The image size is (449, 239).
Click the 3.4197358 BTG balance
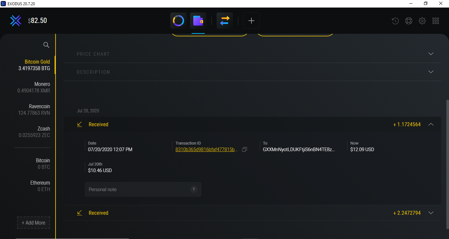tap(34, 68)
